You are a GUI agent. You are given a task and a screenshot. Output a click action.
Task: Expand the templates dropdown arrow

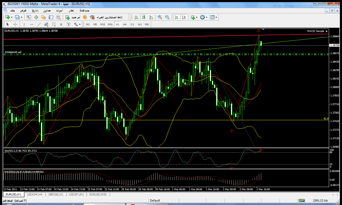pos(216,17)
